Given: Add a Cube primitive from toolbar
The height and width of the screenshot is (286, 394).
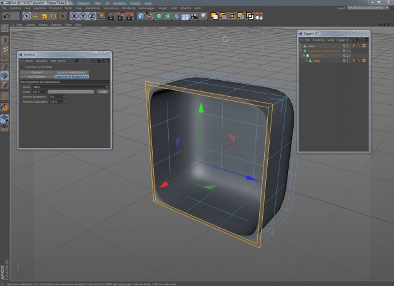Looking at the screenshot, I should [141, 17].
